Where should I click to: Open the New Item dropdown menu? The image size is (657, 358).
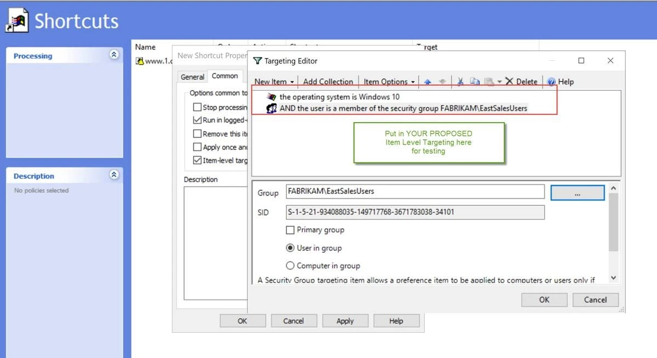pos(274,82)
